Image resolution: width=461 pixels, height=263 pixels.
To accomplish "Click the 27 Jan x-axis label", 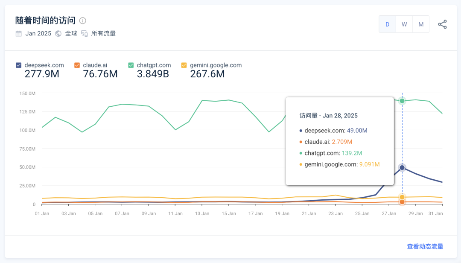I will tap(389, 213).
